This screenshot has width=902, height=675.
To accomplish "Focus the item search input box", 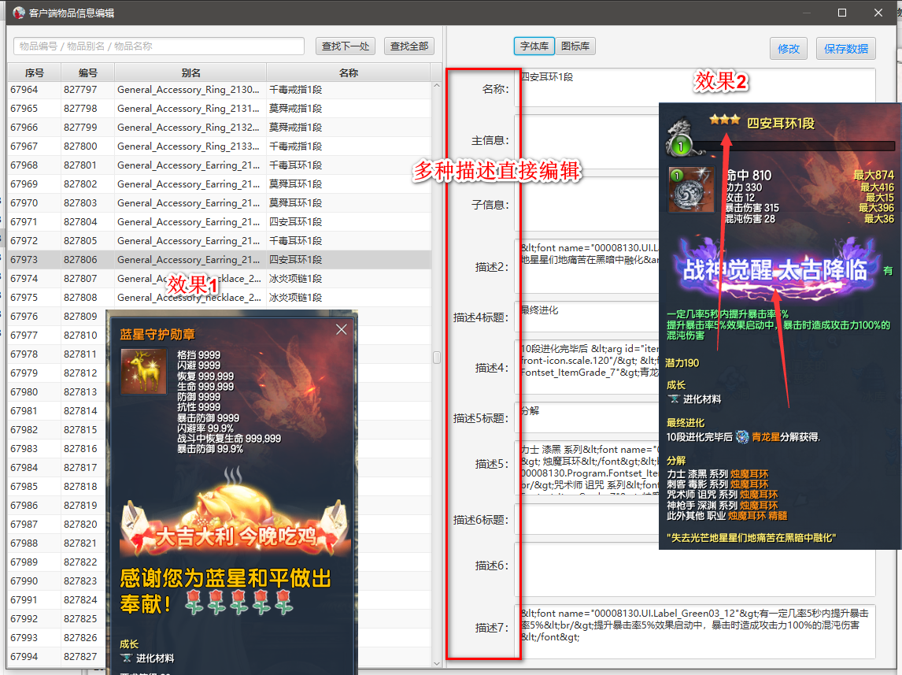I will click(159, 46).
